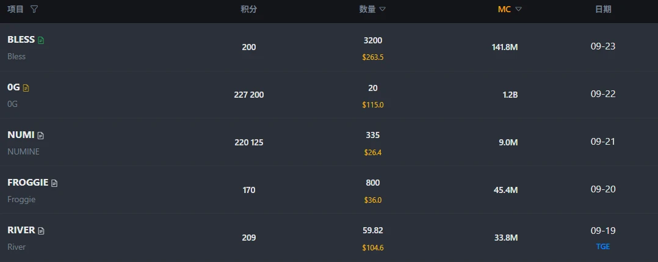Click the filter funnel icon beside 项目
The image size is (658, 262).
(x=34, y=9)
